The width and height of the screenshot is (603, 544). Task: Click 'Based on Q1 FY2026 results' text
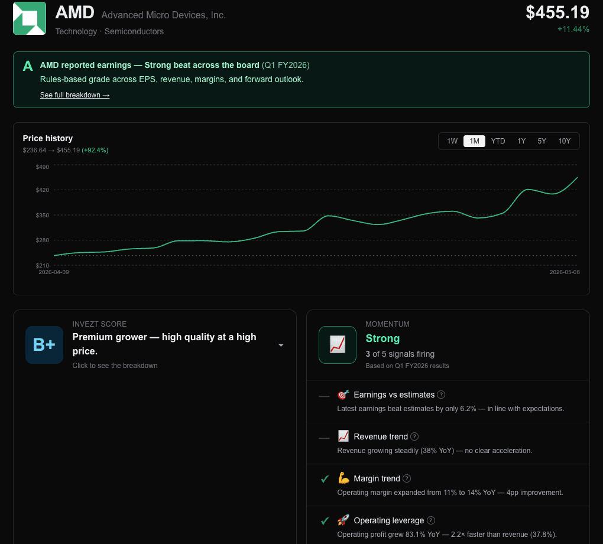click(407, 366)
